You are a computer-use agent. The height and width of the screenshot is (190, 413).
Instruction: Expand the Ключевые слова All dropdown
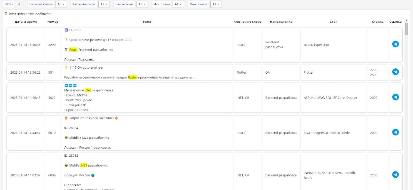click(x=104, y=4)
